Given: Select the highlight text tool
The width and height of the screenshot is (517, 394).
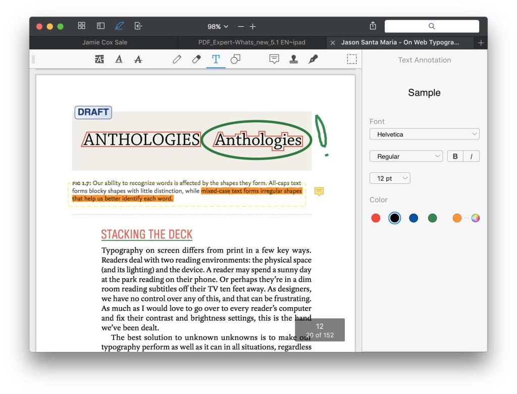Looking at the screenshot, I should click(99, 60).
